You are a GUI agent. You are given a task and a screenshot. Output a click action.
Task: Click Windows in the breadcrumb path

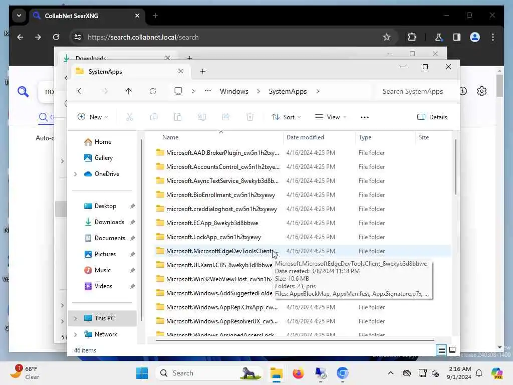234,91
